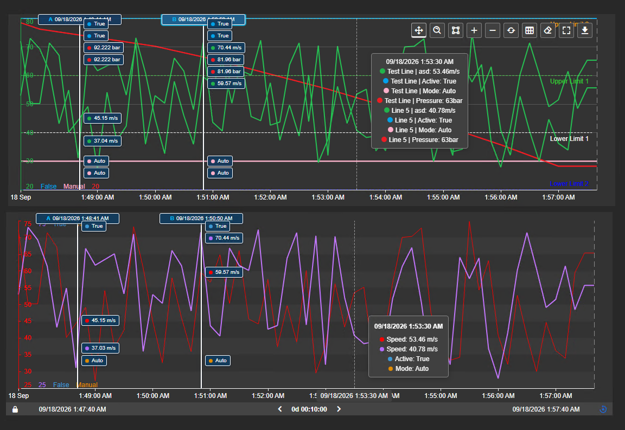Click Speed 53.46 m/s tooltip entry
This screenshot has width=625, height=430.
[x=409, y=339]
